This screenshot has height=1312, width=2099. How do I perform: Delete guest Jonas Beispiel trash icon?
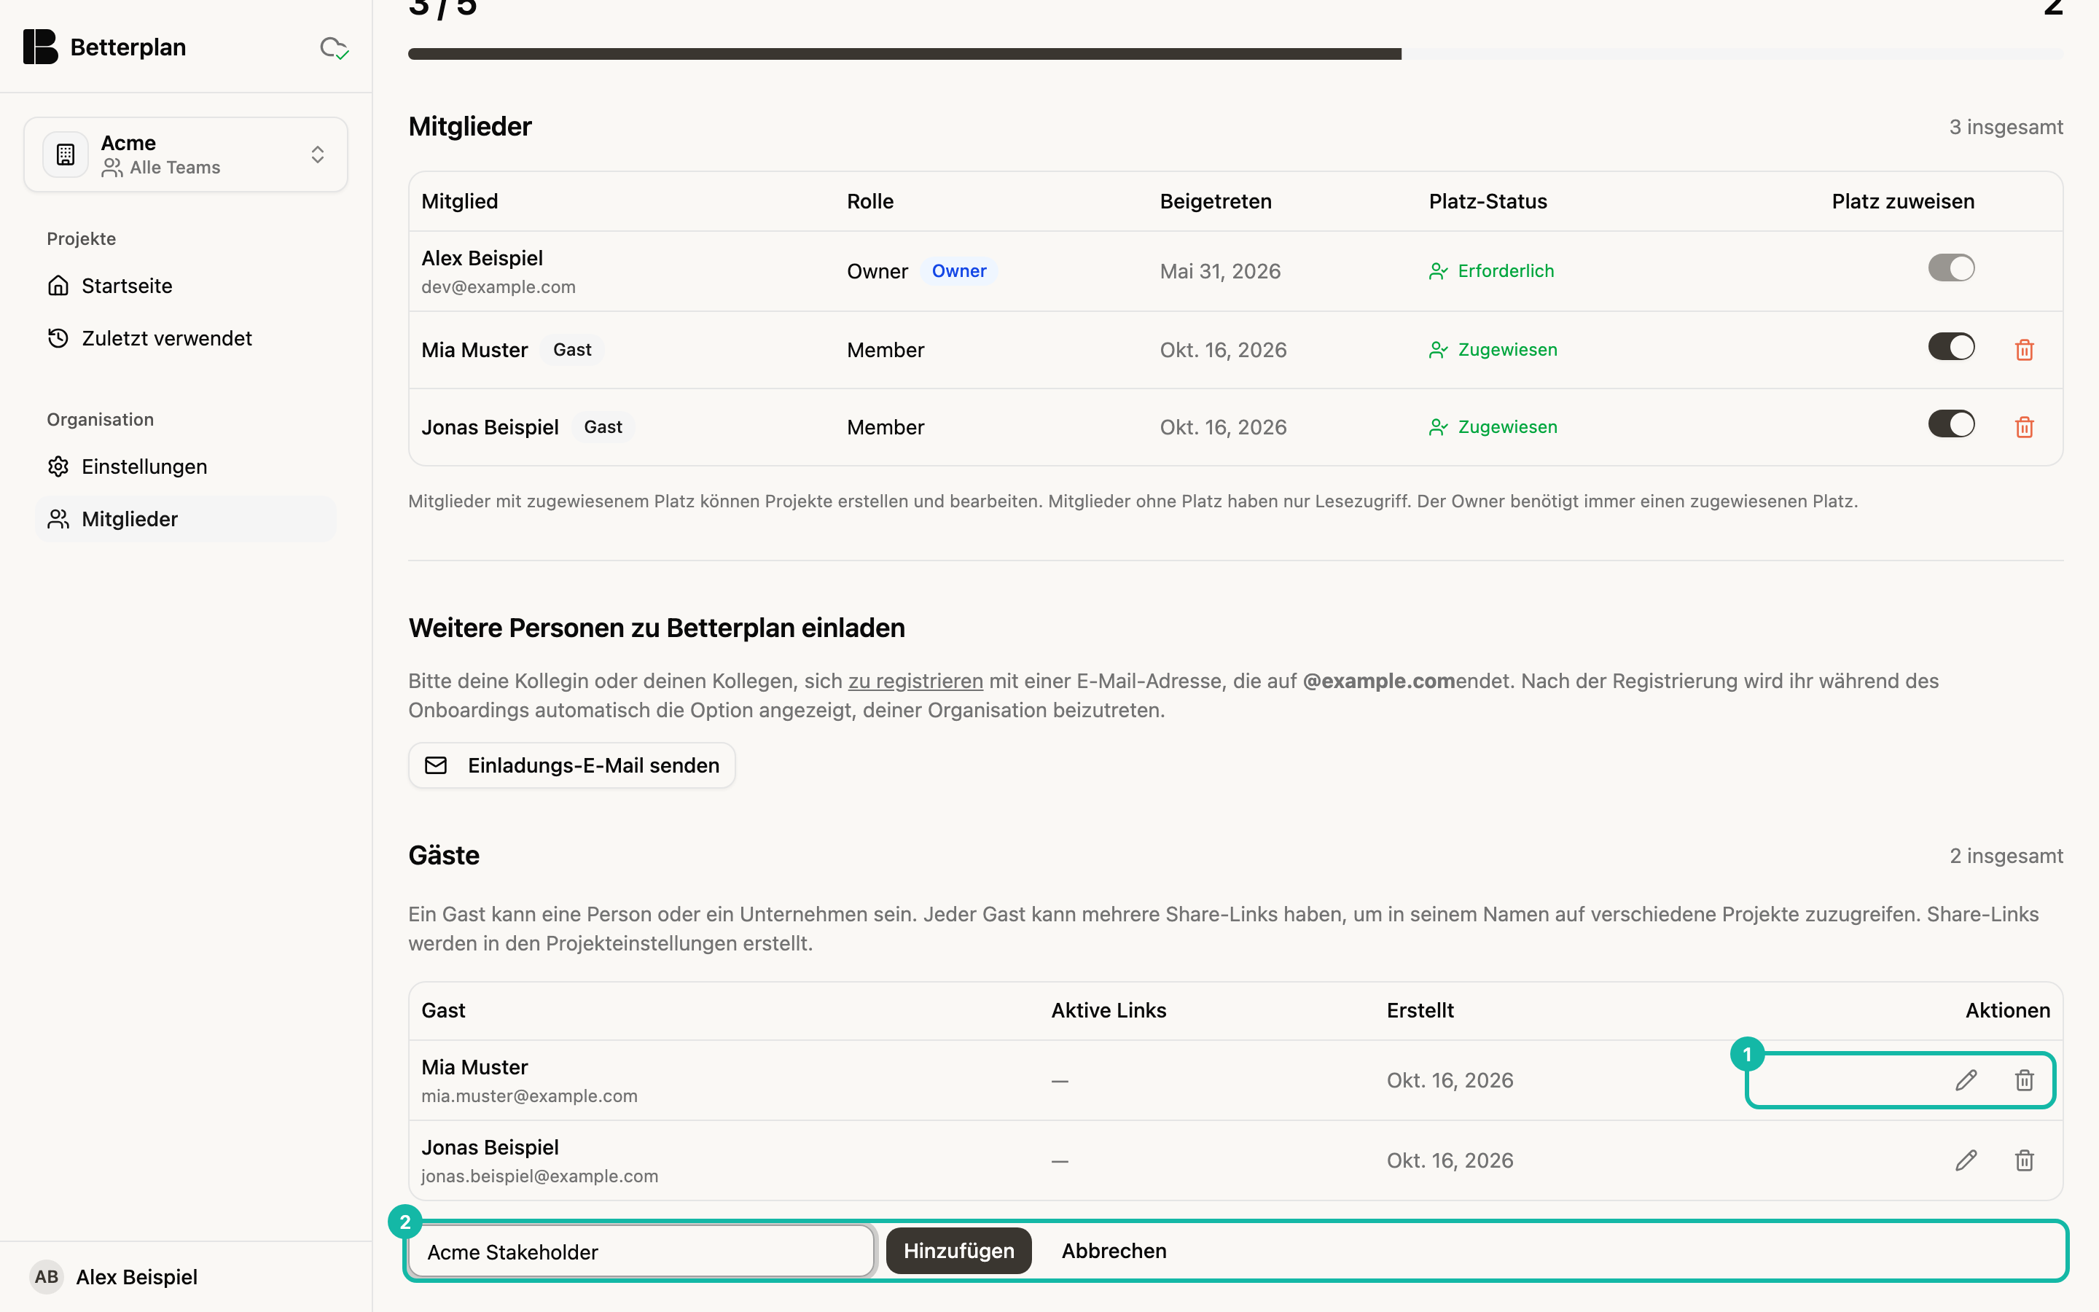(x=2025, y=1160)
